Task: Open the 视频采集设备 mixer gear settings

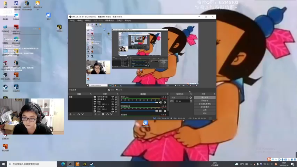Action: click(165, 111)
